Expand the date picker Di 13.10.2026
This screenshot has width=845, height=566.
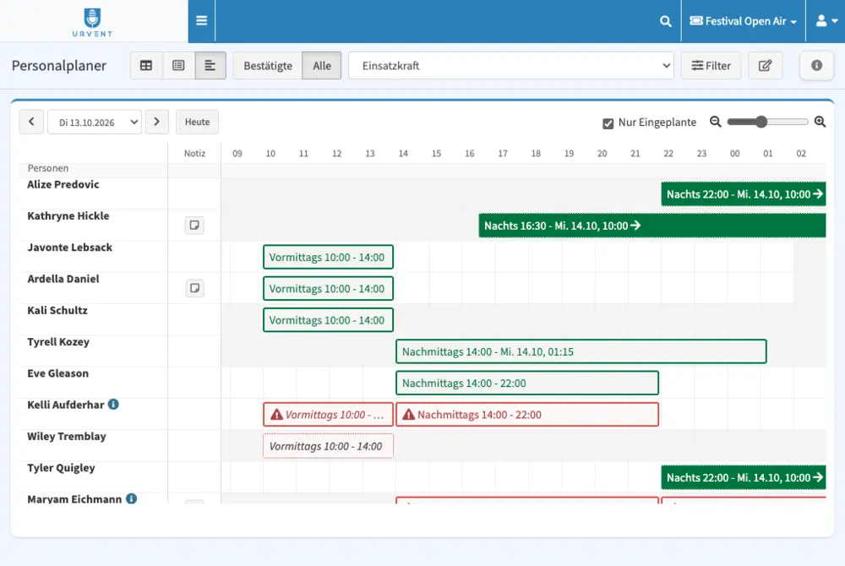click(x=95, y=122)
